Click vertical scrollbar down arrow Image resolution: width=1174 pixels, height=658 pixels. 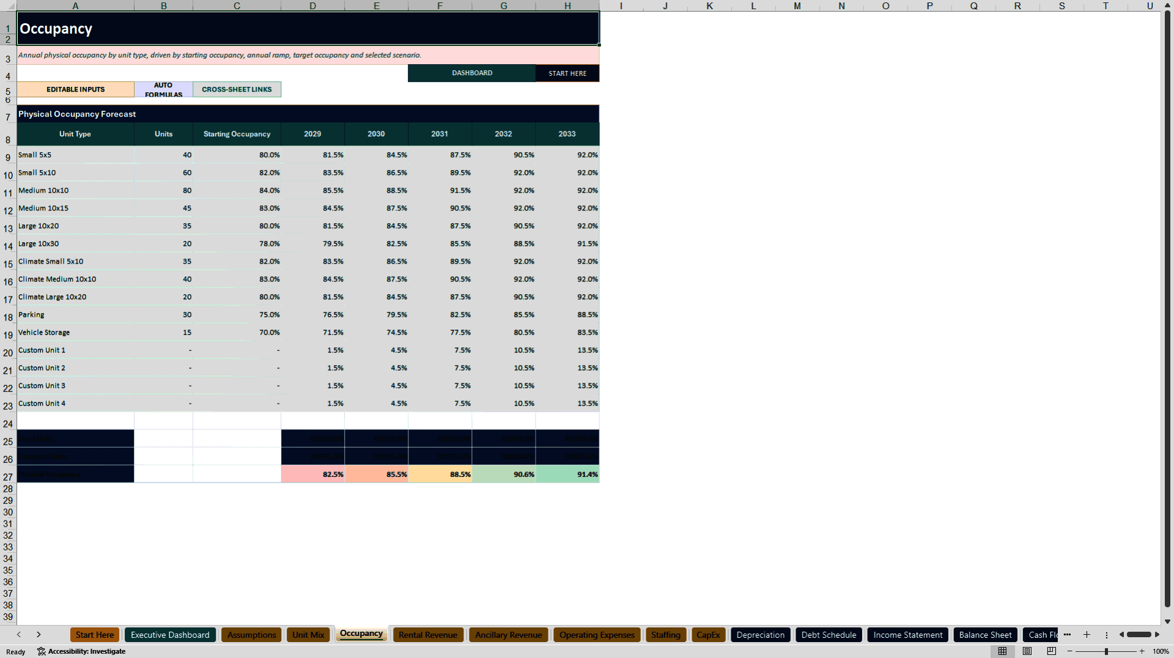(1167, 621)
